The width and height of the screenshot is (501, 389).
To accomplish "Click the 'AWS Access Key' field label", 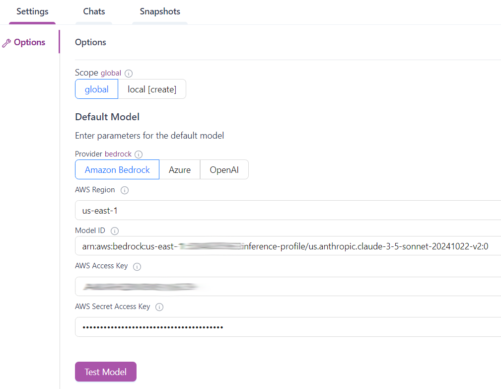I will coord(101,266).
